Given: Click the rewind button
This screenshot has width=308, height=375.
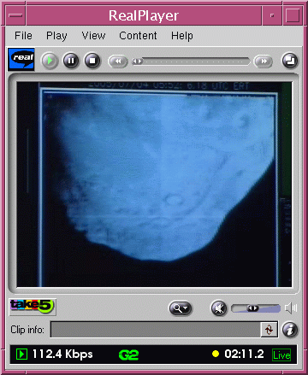Looking at the screenshot, I should 117,62.
